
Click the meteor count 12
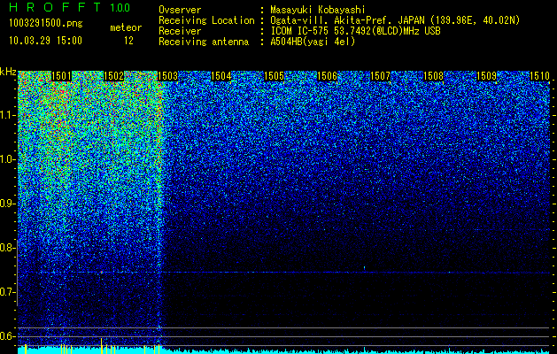click(x=128, y=41)
